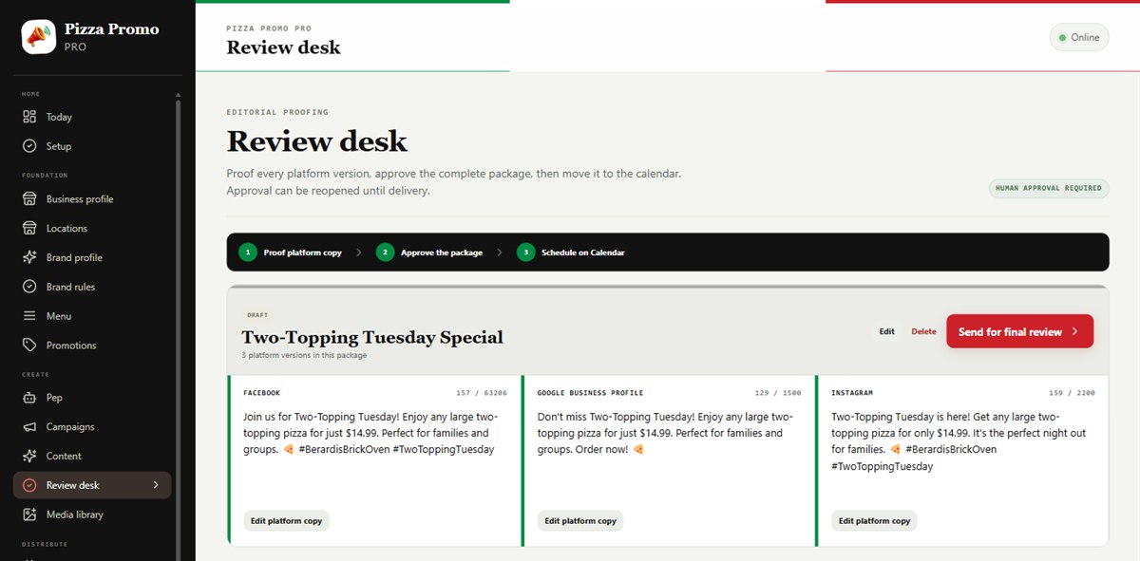This screenshot has height=561, width=1140.
Task: Go to Business profile page
Action: tap(92, 199)
